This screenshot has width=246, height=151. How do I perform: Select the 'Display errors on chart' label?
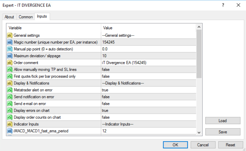[32, 111]
